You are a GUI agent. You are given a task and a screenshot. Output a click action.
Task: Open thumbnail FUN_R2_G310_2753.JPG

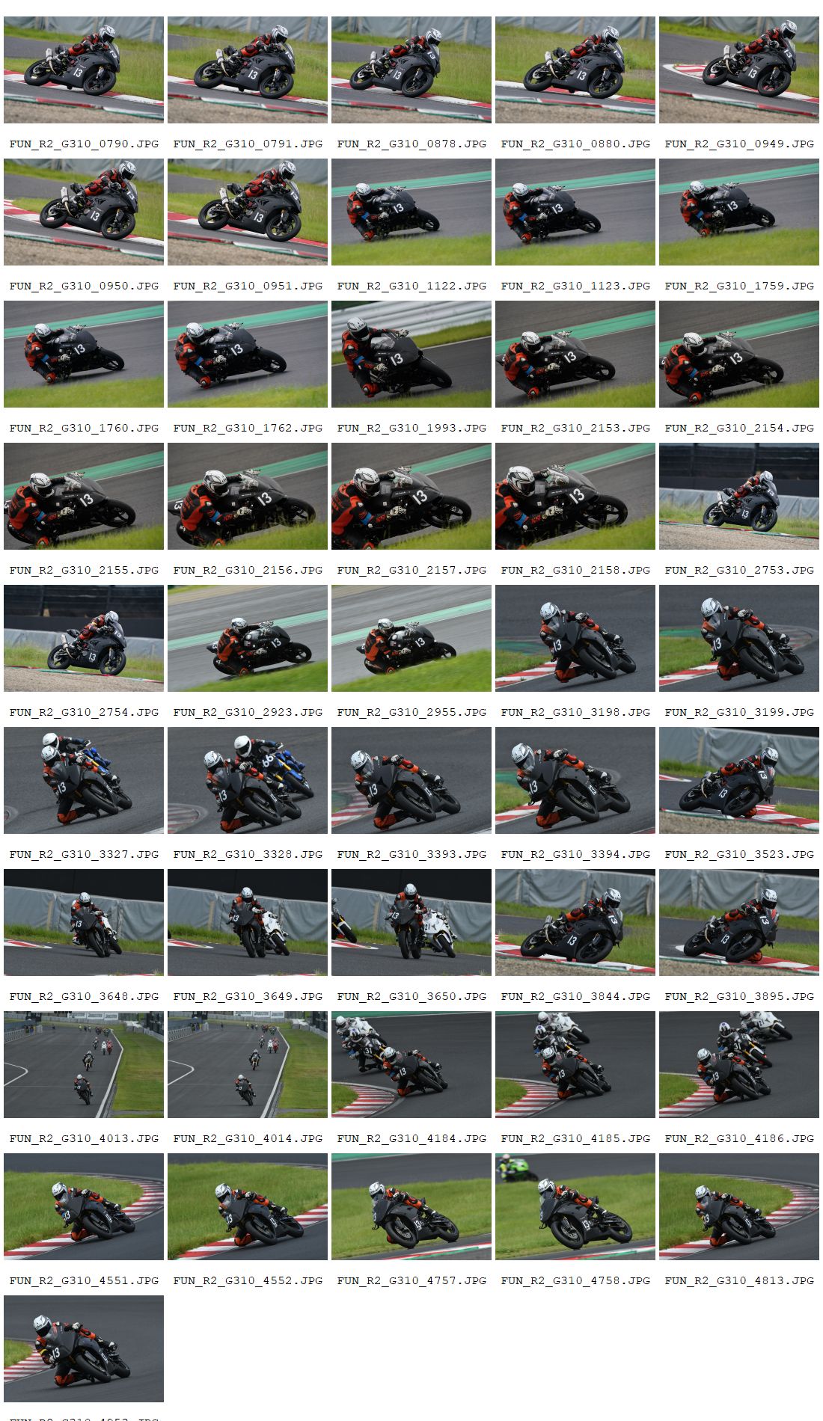tap(739, 496)
